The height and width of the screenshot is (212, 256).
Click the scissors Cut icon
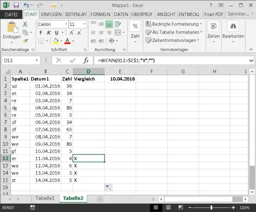[x=25, y=24]
